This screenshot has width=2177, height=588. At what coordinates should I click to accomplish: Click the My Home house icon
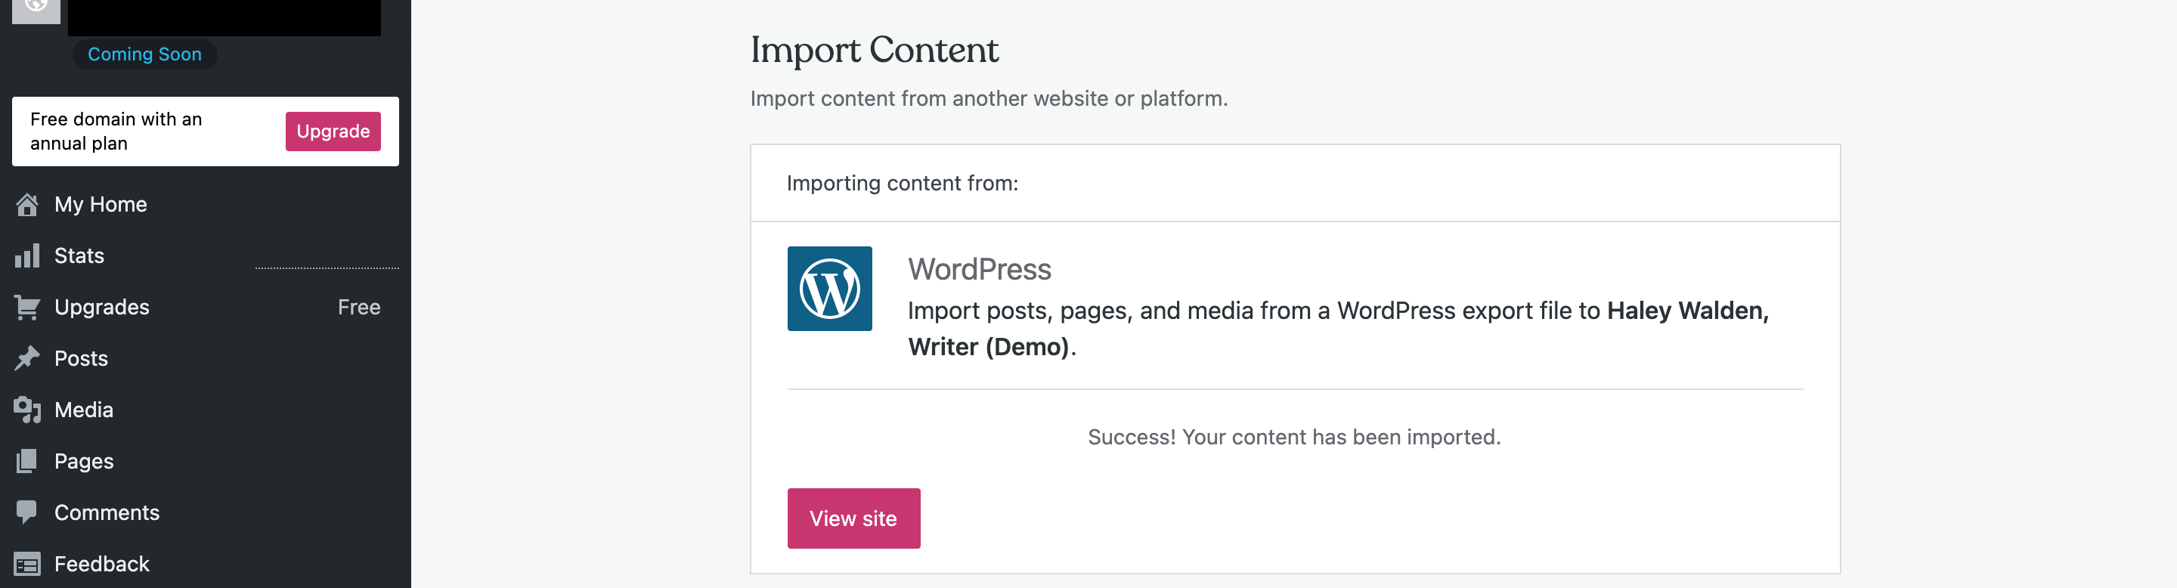point(27,205)
